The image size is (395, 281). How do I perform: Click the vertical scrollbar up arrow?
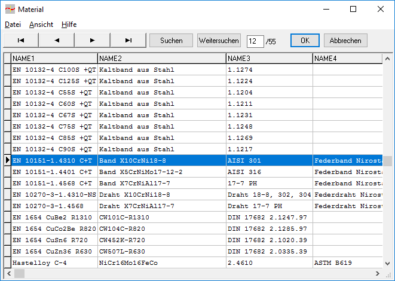pyautogui.click(x=387, y=59)
